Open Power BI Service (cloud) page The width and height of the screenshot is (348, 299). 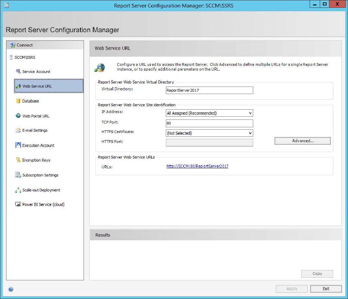[43, 204]
